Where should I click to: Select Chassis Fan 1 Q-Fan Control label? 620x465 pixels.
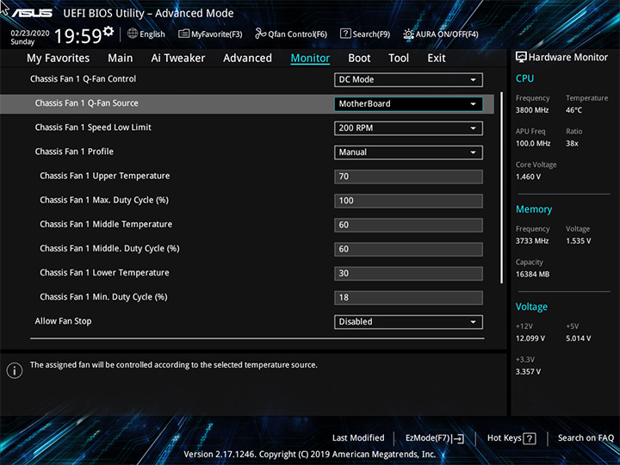point(83,78)
